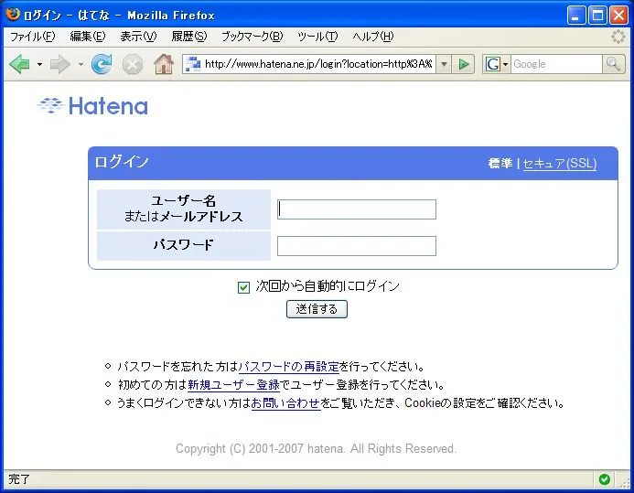Select the 標準 login mode
The width and height of the screenshot is (634, 493).
[x=500, y=163]
